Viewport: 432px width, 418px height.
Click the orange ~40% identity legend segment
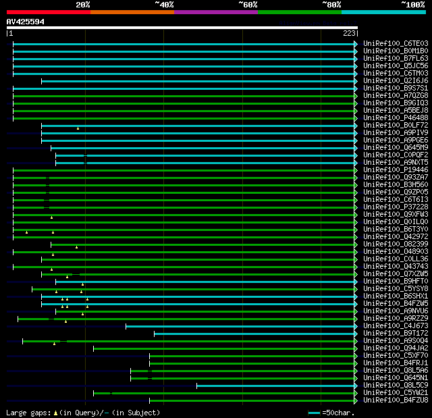pos(132,12)
